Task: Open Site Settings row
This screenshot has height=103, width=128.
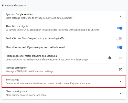Action: 64,81
